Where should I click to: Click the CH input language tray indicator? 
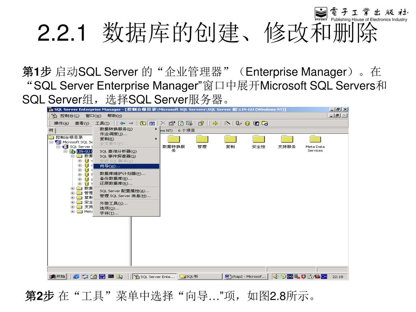pyautogui.click(x=324, y=276)
